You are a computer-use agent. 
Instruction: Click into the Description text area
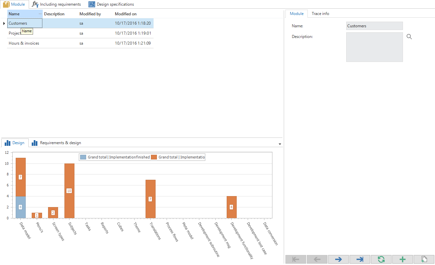coord(374,47)
